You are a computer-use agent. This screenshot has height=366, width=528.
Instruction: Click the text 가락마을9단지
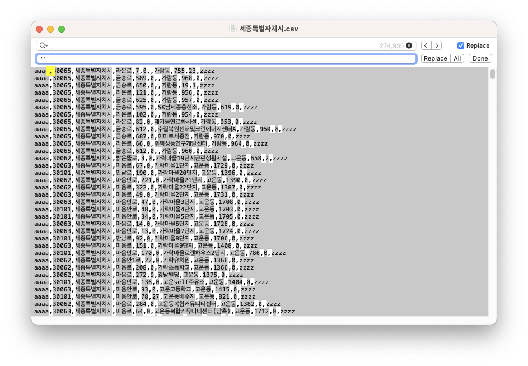click(x=176, y=245)
